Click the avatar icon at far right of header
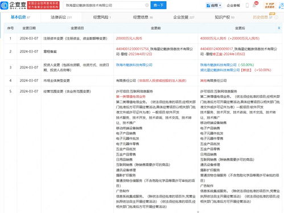This screenshot has height=213, width=284. click(x=281, y=6)
